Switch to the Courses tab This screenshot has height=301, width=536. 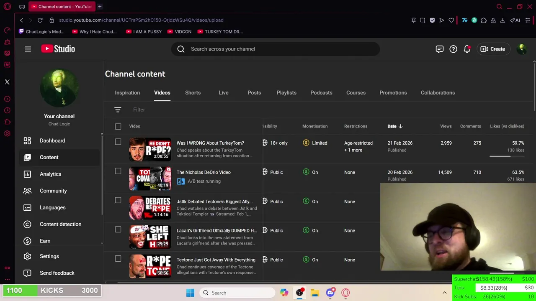(356, 93)
